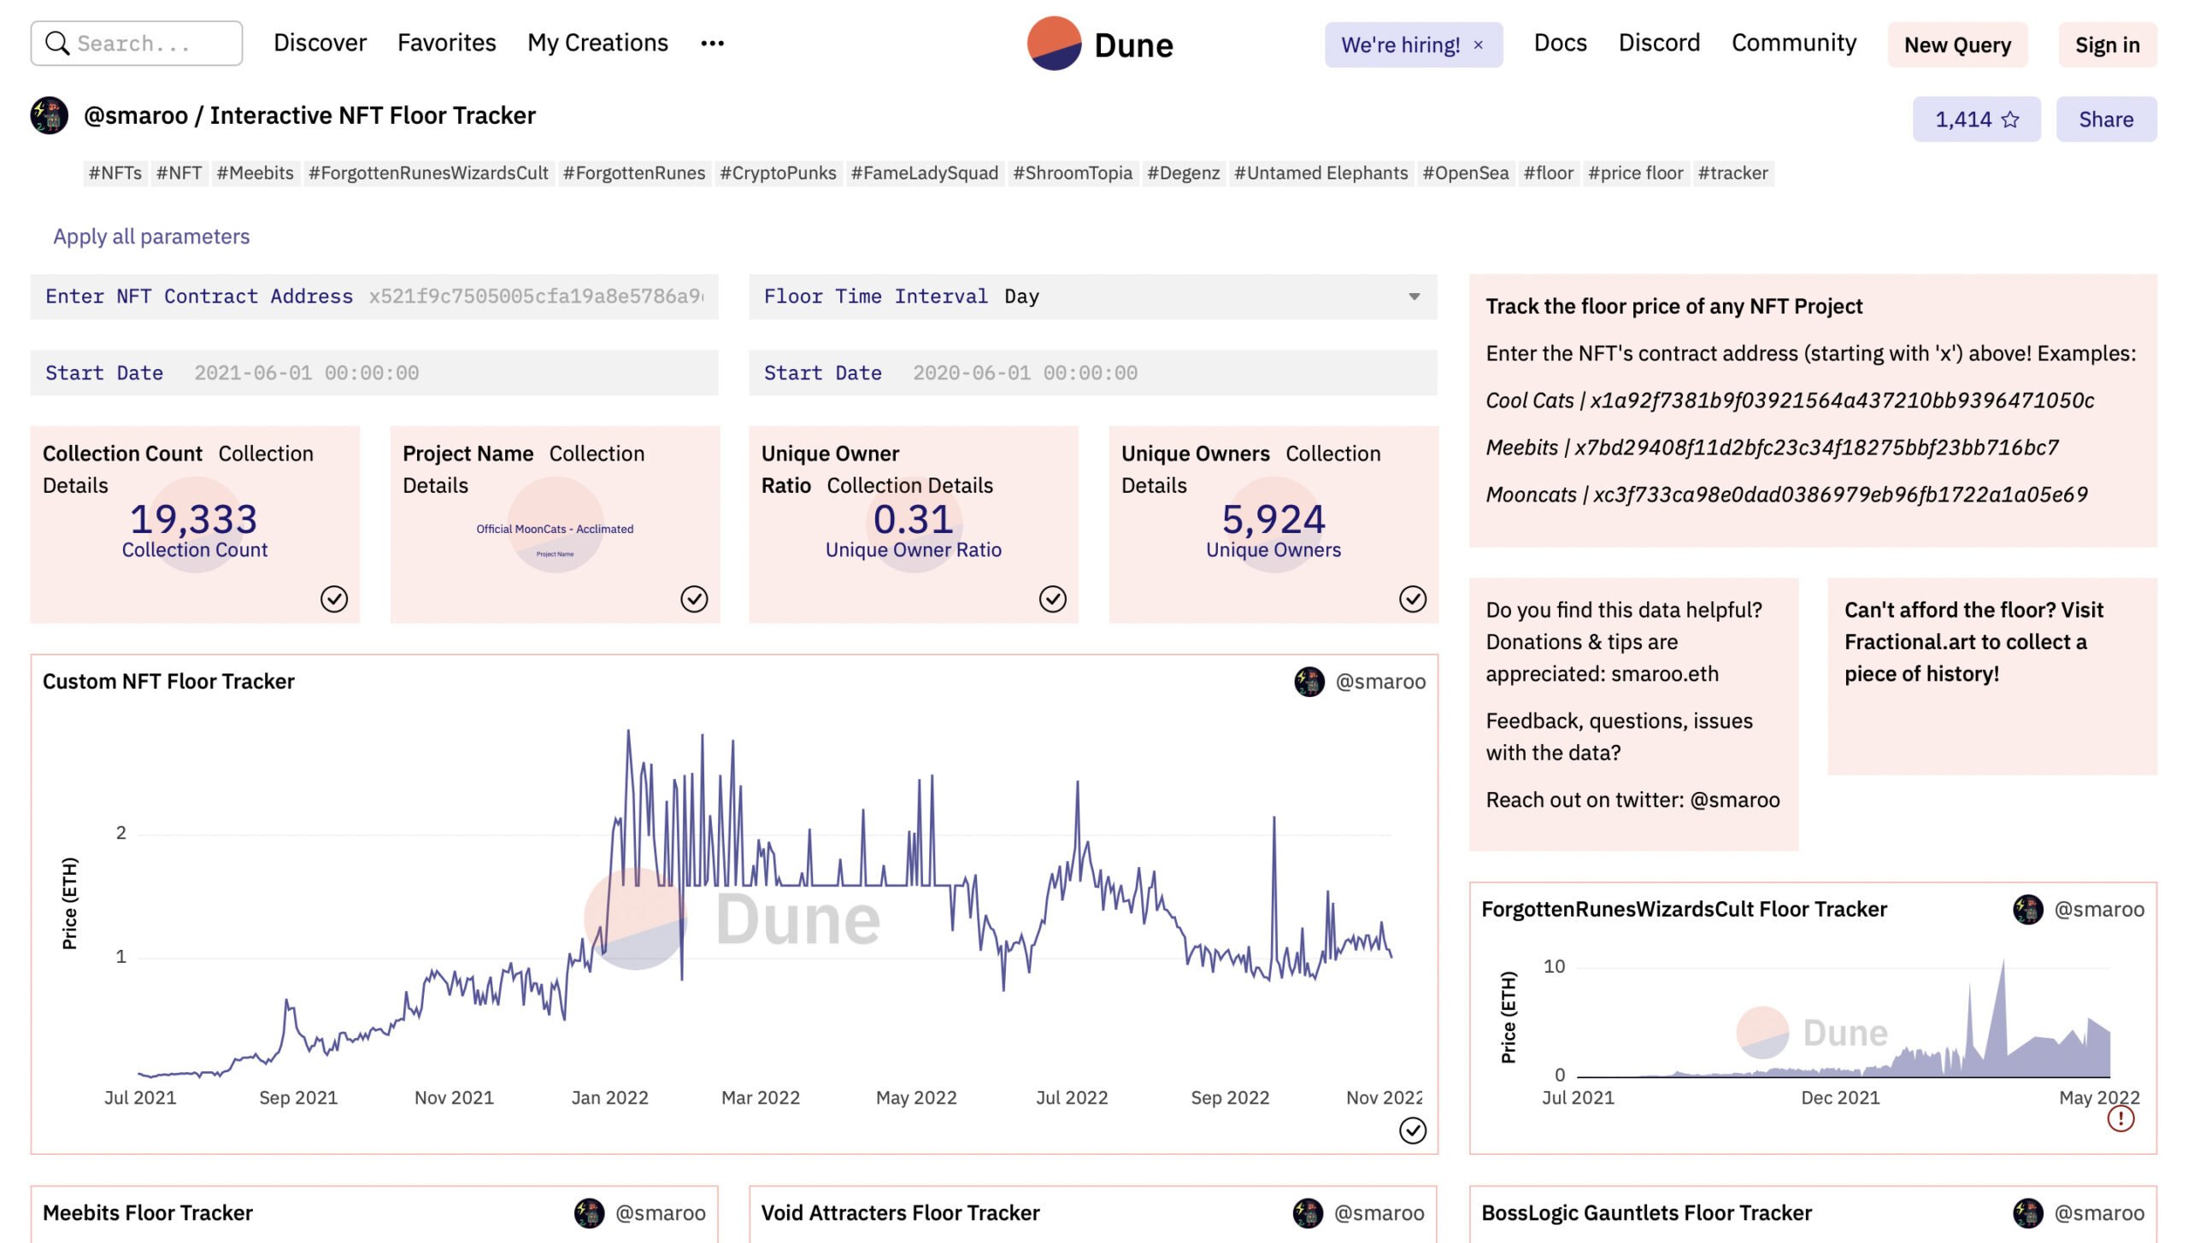Click the checkmark icon on Unique Owner Ratio widget
Image resolution: width=2188 pixels, height=1243 pixels.
pyautogui.click(x=1052, y=597)
